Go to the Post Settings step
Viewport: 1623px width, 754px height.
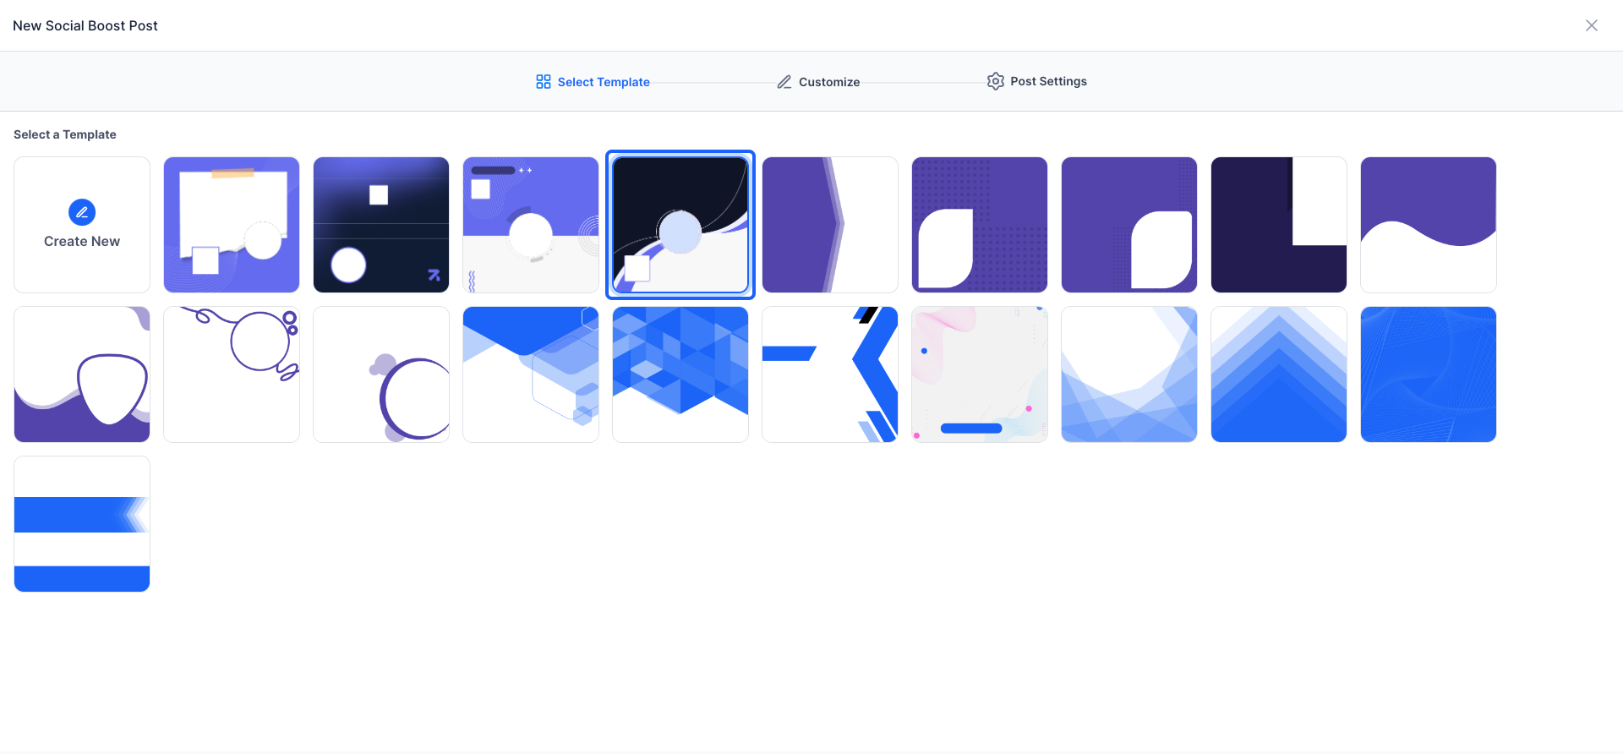(1037, 81)
